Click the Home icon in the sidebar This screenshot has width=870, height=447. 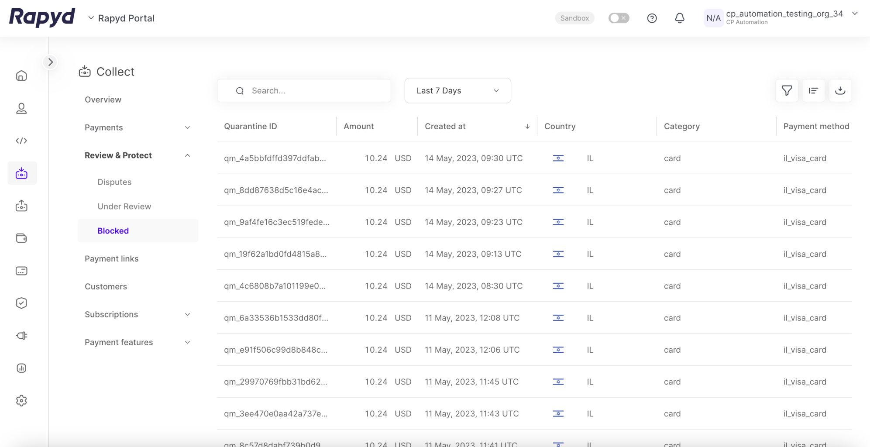pyautogui.click(x=21, y=76)
